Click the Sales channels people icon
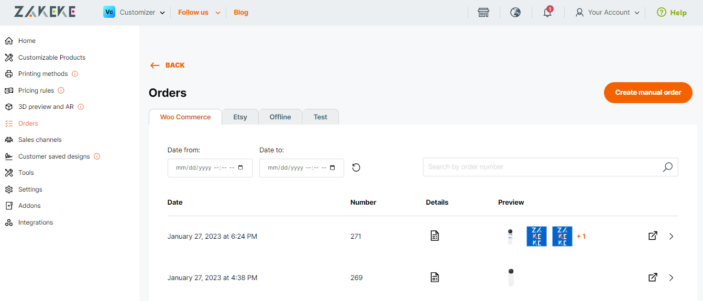This screenshot has height=301, width=703. [9, 140]
